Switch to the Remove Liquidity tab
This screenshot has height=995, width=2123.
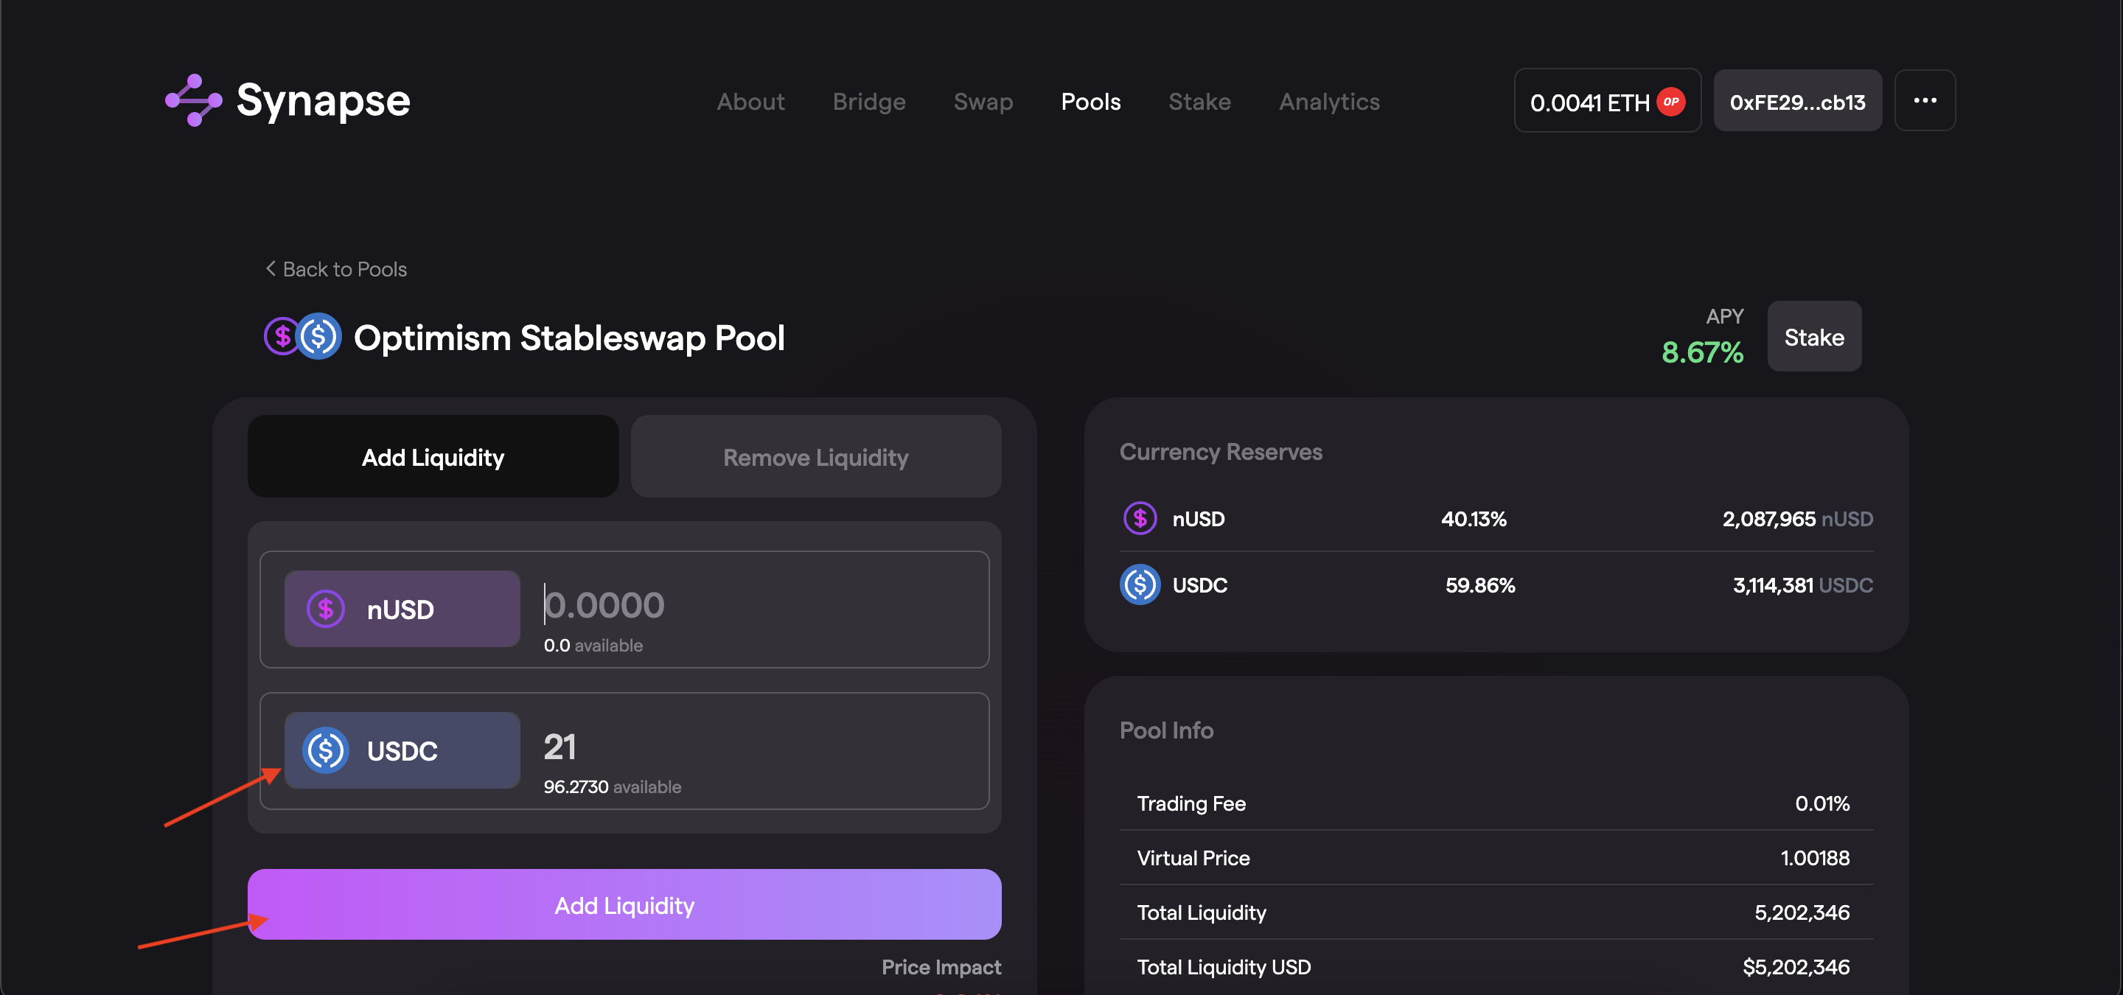pyautogui.click(x=816, y=456)
